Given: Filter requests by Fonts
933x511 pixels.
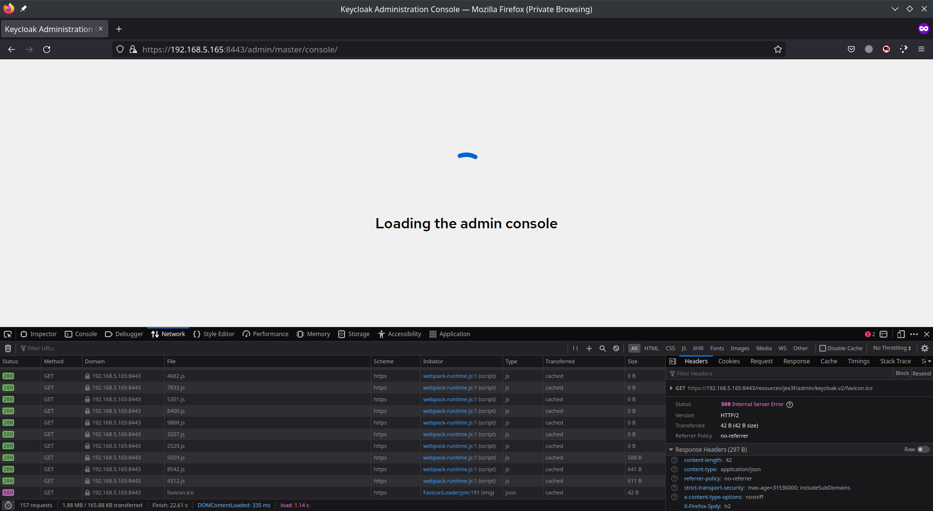Looking at the screenshot, I should (x=717, y=348).
